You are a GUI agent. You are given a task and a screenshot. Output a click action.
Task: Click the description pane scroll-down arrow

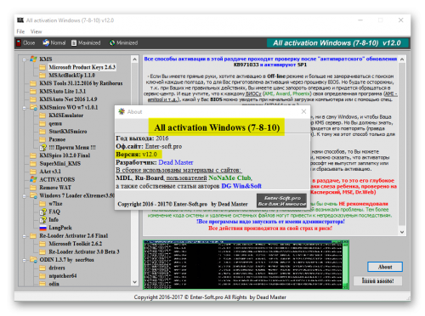[x=402, y=232]
